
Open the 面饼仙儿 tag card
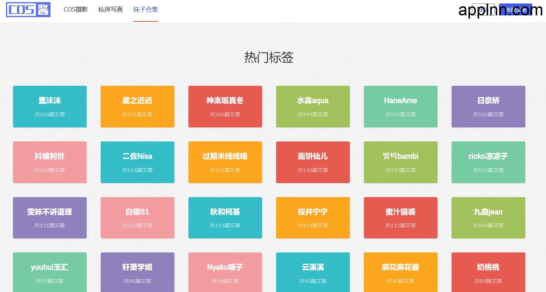(313, 162)
